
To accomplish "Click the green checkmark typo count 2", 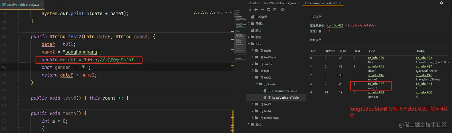I will click(x=220, y=13).
